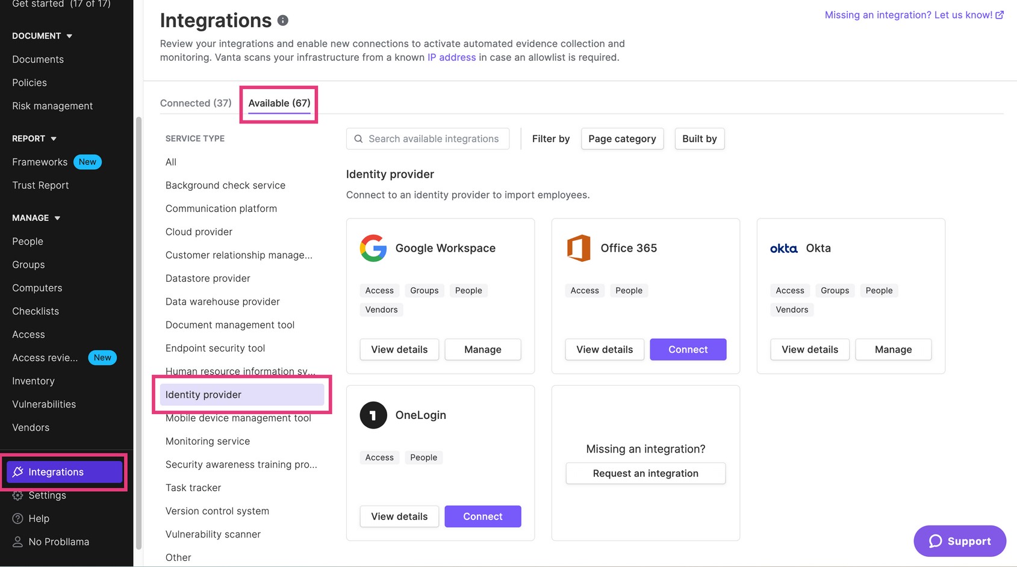Click the info icon beside Integrations heading
1017x567 pixels.
[282, 20]
